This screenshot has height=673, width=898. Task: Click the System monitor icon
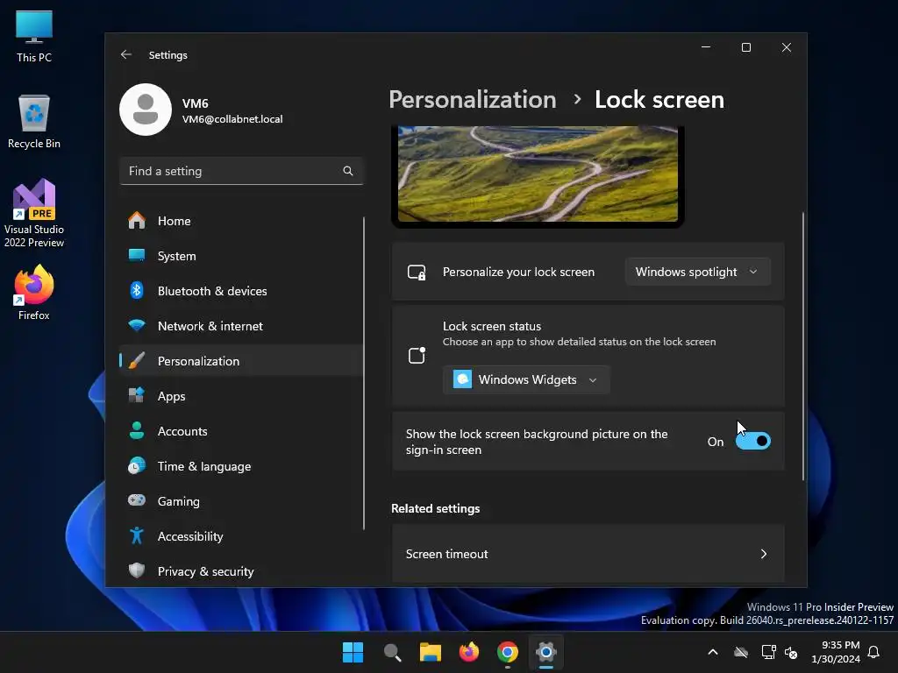136,255
